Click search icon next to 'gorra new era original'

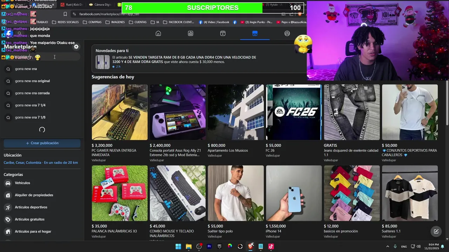(8, 81)
